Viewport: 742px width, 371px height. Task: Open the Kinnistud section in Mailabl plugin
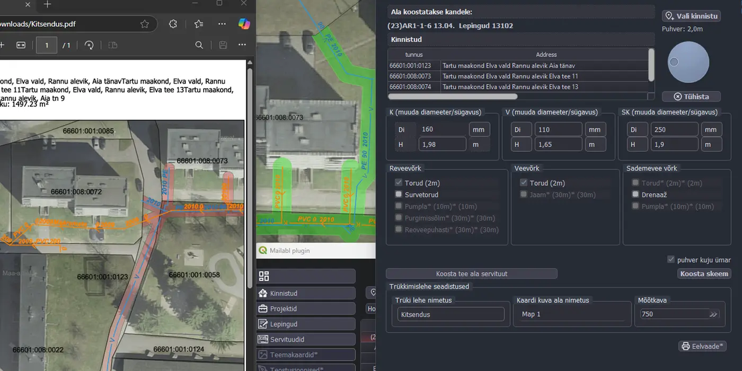[x=306, y=293]
